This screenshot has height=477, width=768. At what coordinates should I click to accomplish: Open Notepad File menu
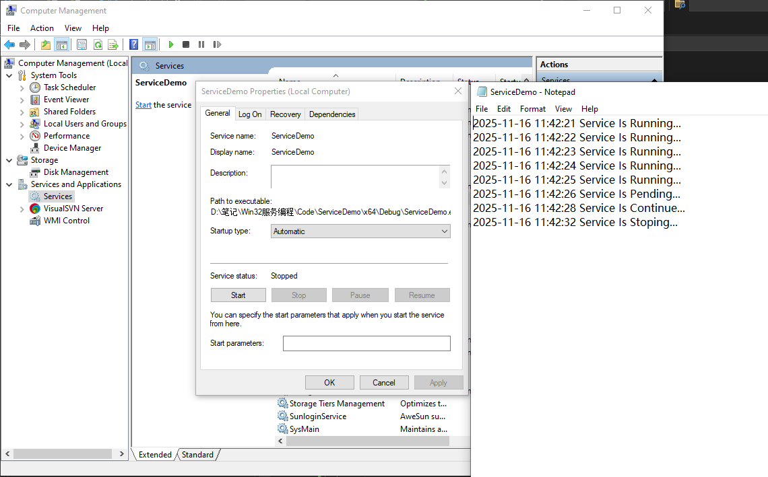pyautogui.click(x=482, y=108)
